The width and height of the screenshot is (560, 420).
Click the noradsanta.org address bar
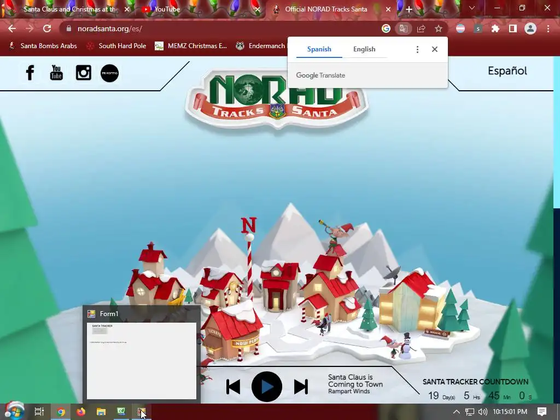coord(221,28)
